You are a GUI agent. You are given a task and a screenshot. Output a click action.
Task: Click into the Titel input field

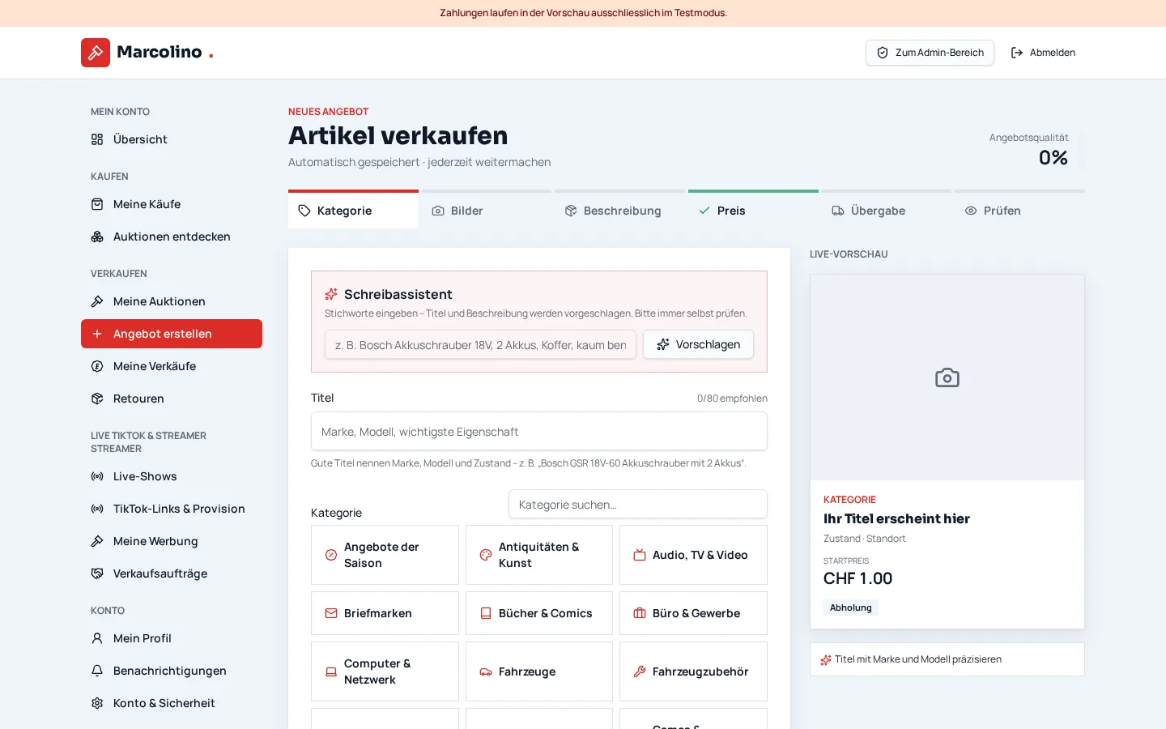(539, 431)
